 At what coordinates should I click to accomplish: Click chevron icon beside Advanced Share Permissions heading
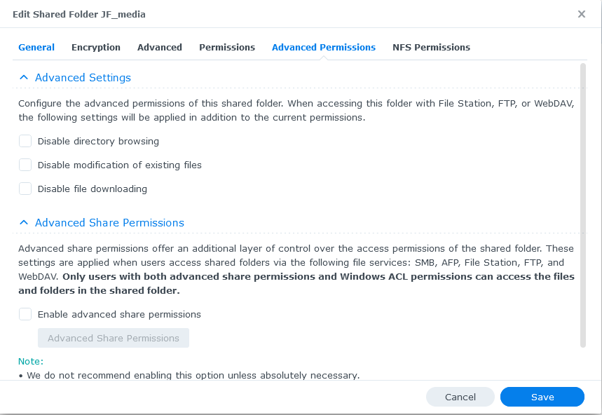click(24, 223)
